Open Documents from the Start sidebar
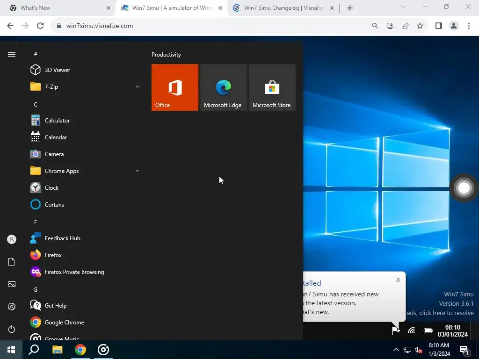This screenshot has width=479, height=359. pos(12,262)
